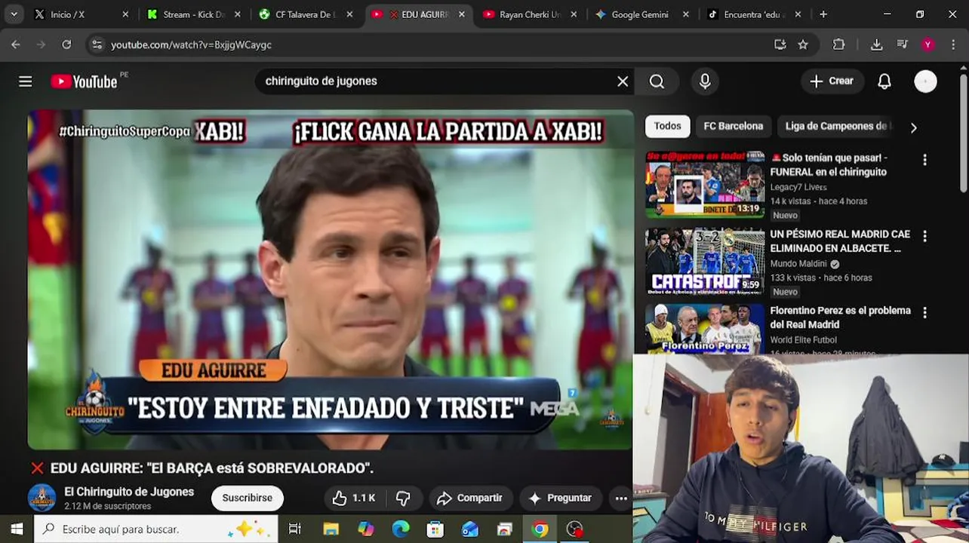Open OBS Studio from taskbar

click(x=575, y=529)
